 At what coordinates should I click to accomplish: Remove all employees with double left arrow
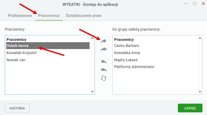click(104, 70)
